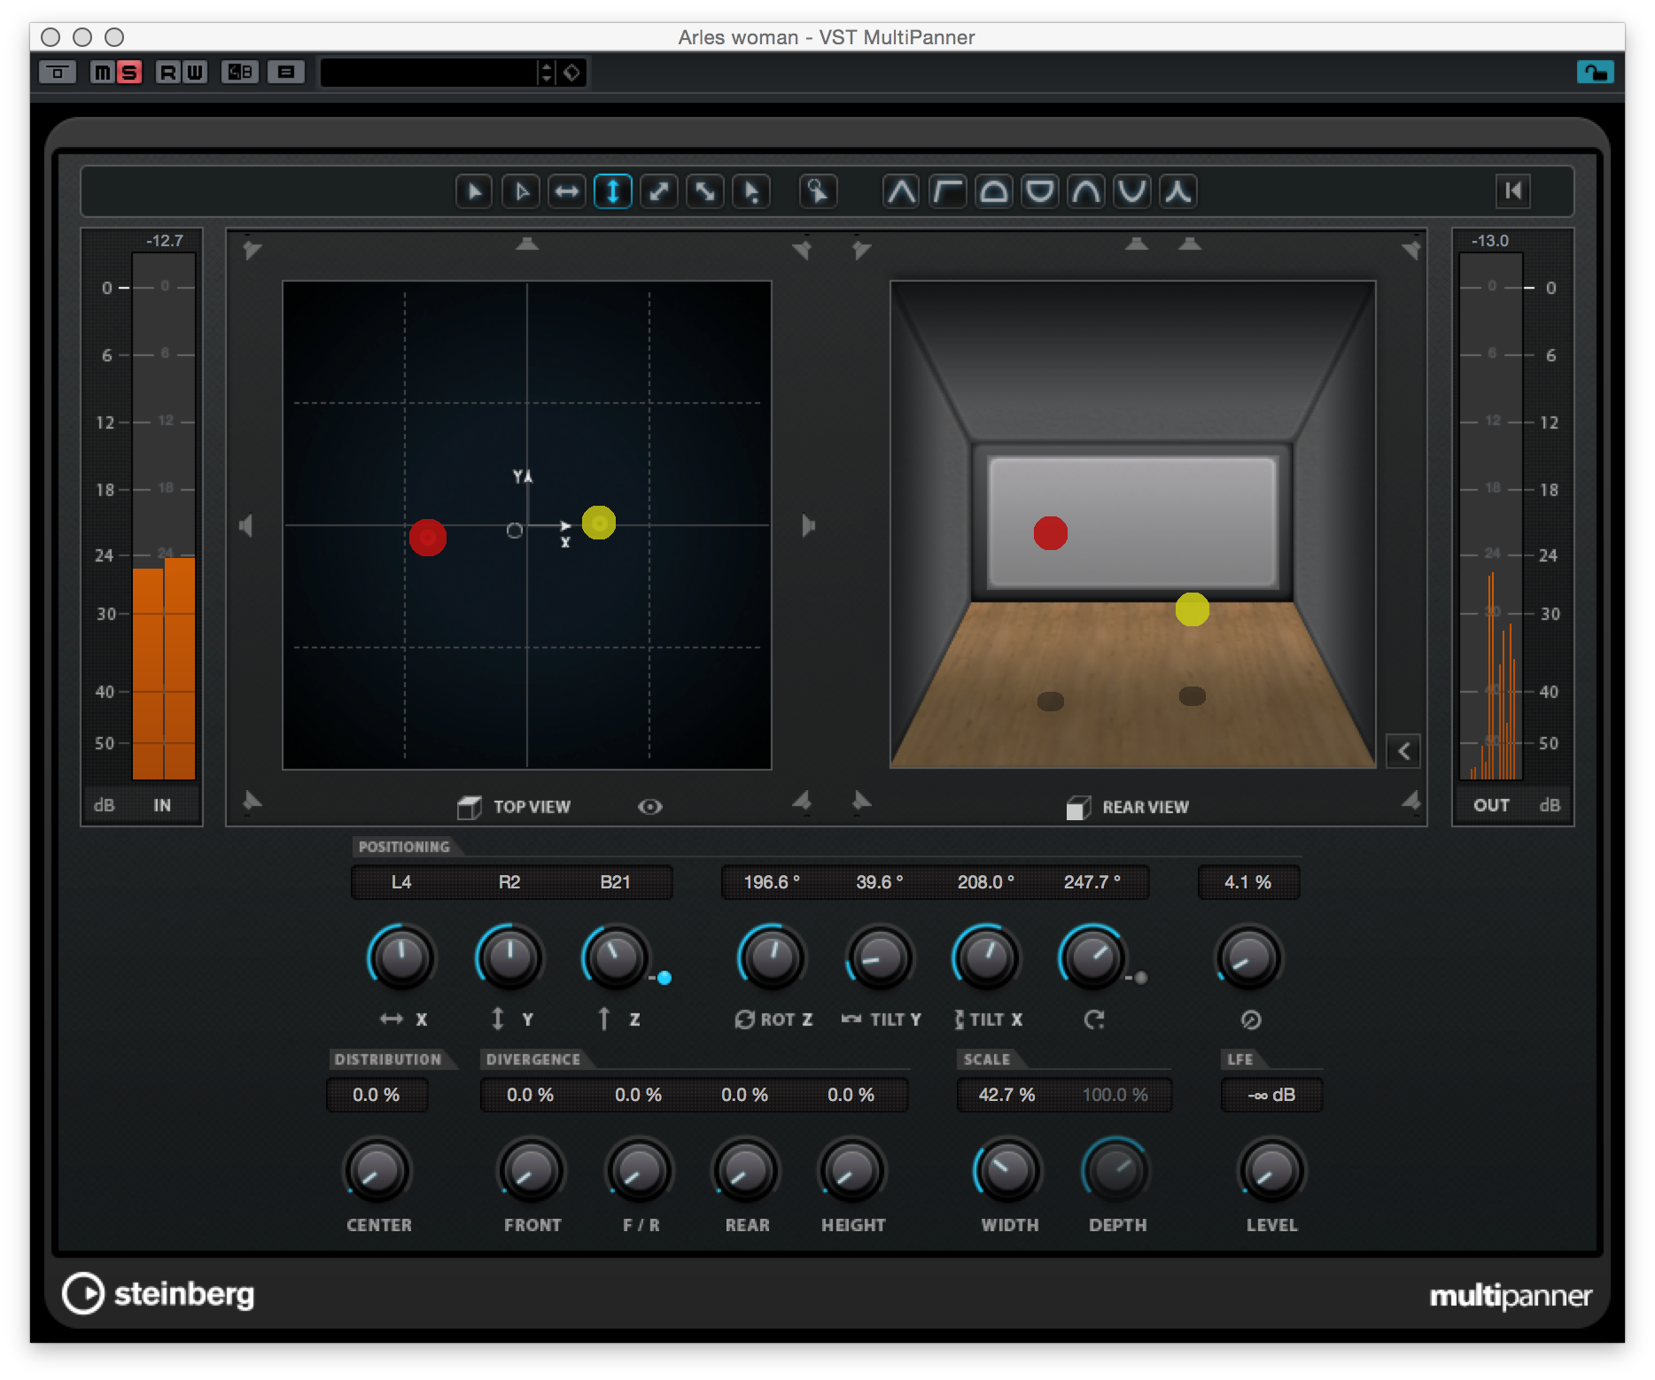
Task: Click the 196.6° rotation value field
Action: click(x=772, y=882)
